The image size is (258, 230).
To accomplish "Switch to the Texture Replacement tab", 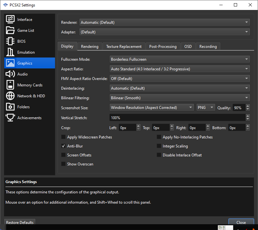I will [x=124, y=47].
